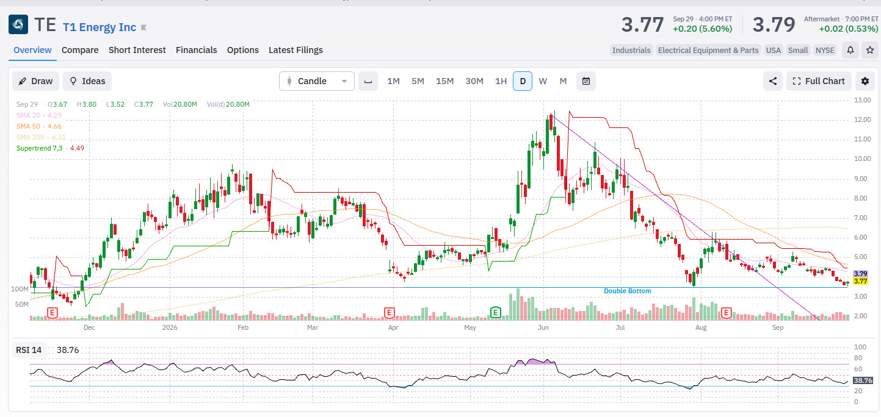
Task: Click the flag icon beside T1 Energy Inc
Action: 144,27
